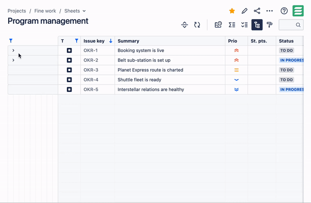Click the expand/collapse rows toolbar icon

(x=184, y=25)
